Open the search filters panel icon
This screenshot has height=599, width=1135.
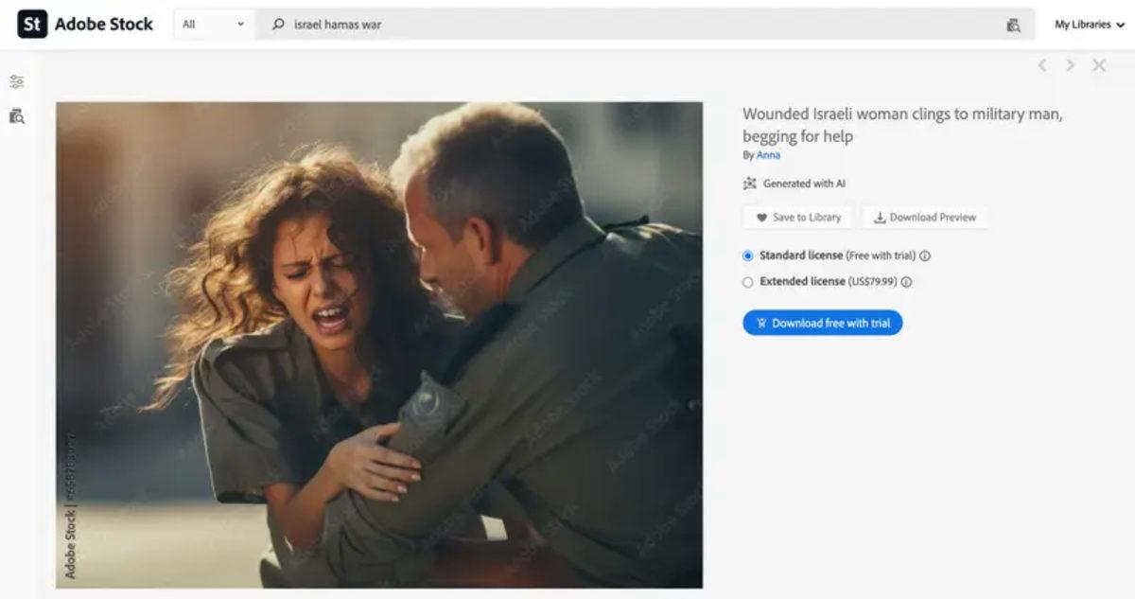pos(16,79)
